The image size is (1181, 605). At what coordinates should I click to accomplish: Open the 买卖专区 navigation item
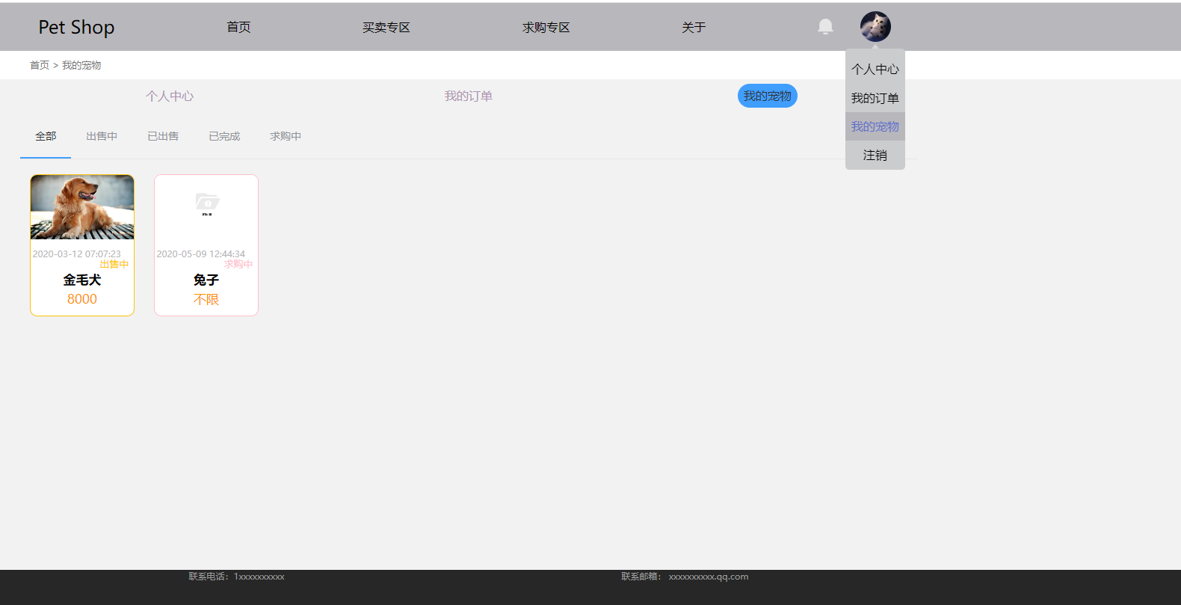(x=386, y=28)
